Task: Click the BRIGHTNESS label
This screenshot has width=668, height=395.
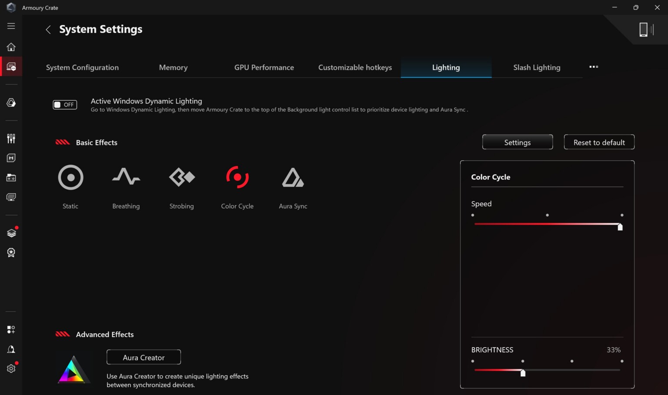Action: [492, 350]
